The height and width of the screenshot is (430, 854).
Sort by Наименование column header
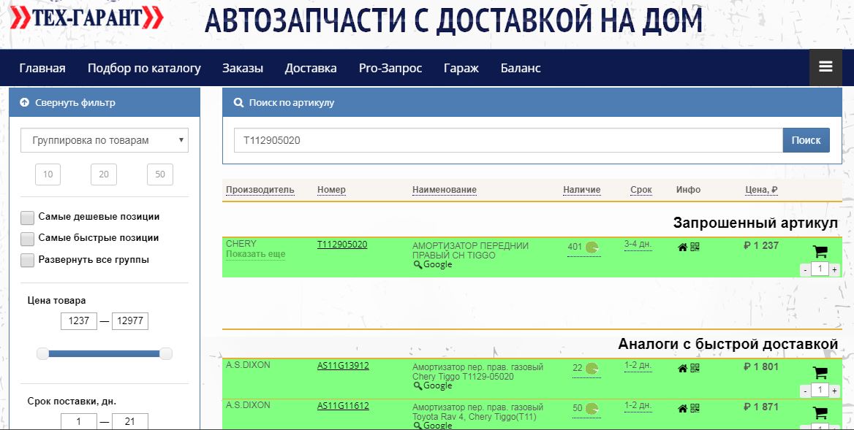click(x=445, y=190)
